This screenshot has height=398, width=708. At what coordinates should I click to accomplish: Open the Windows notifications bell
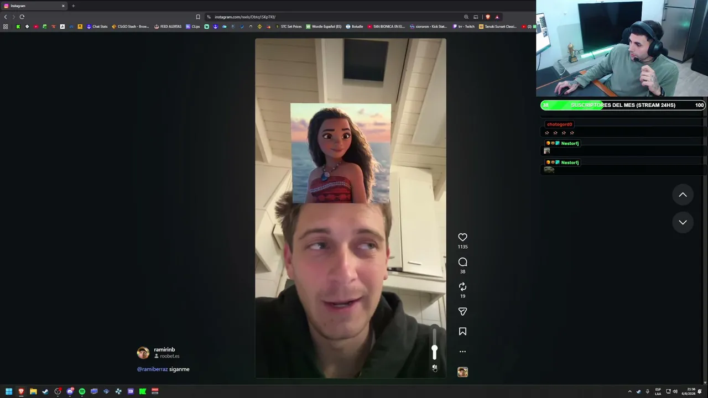700,391
